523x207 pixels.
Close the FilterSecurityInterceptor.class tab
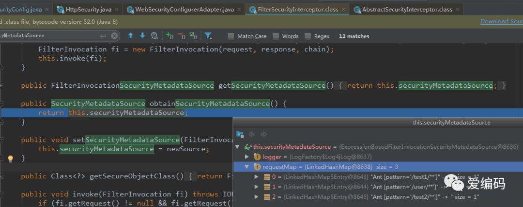pyautogui.click(x=343, y=9)
